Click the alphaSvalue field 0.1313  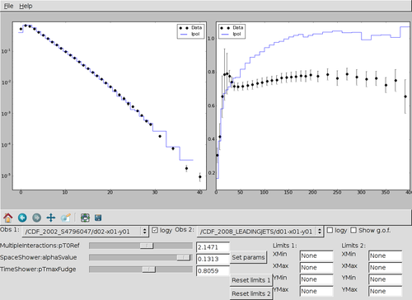tap(213, 259)
